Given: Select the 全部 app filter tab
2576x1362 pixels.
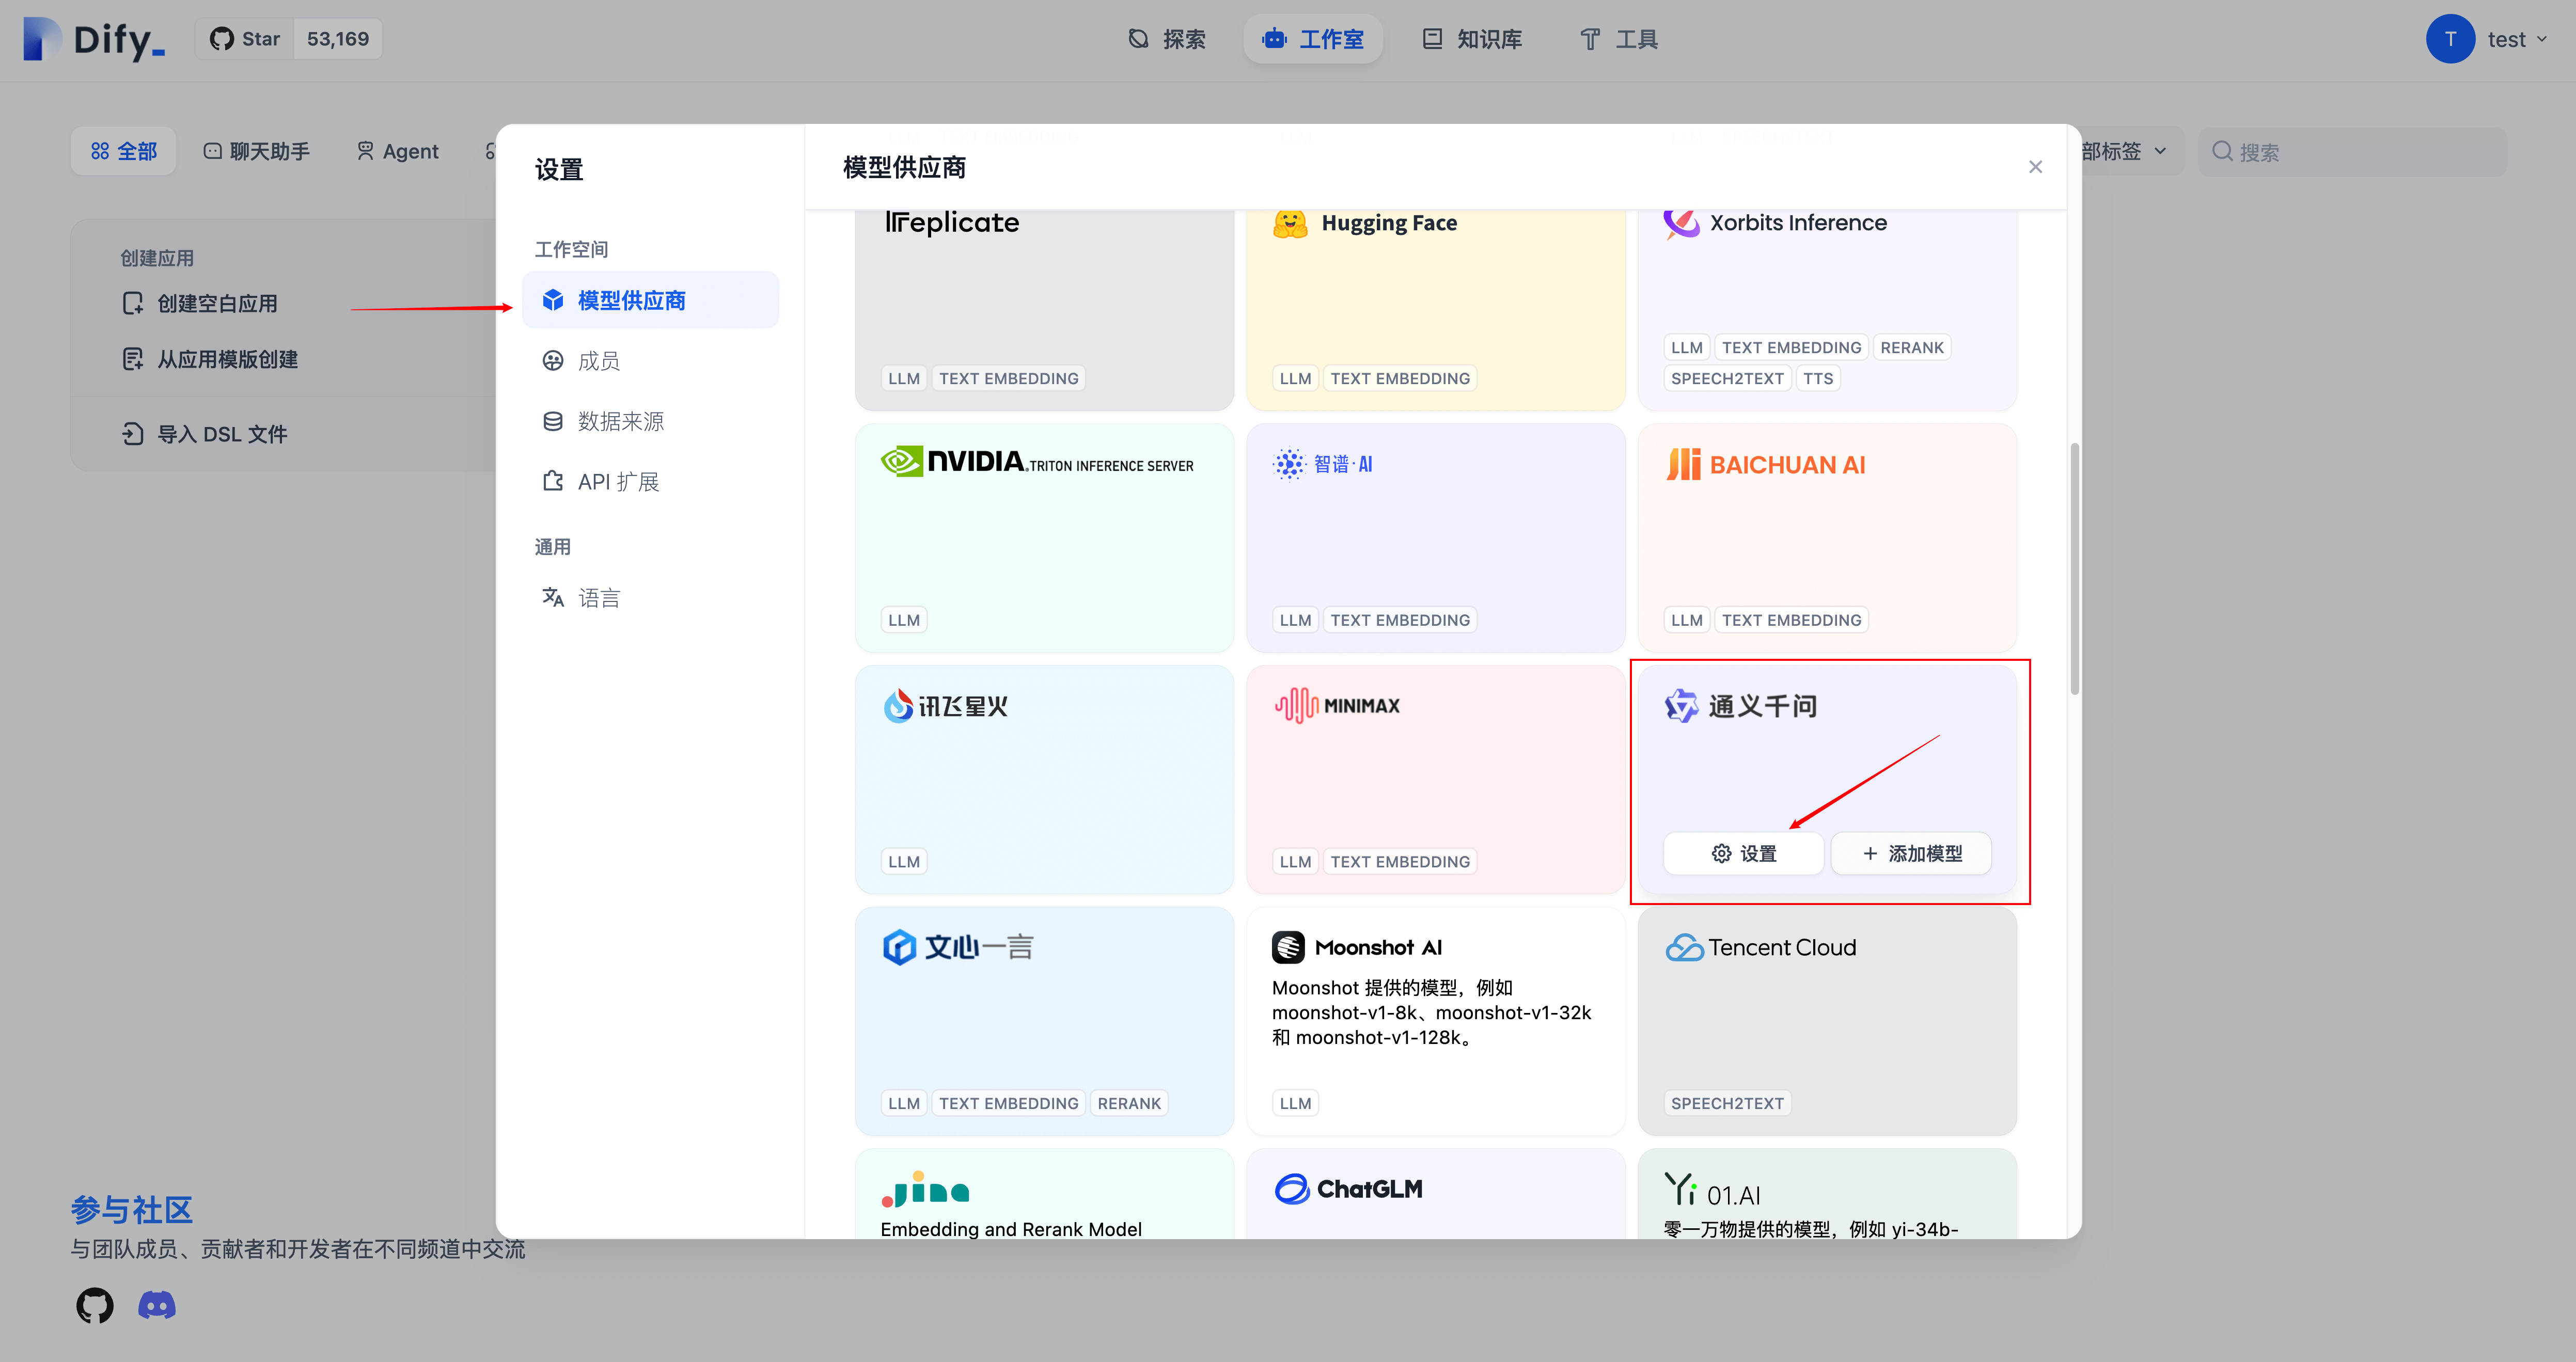Looking at the screenshot, I should [x=124, y=151].
